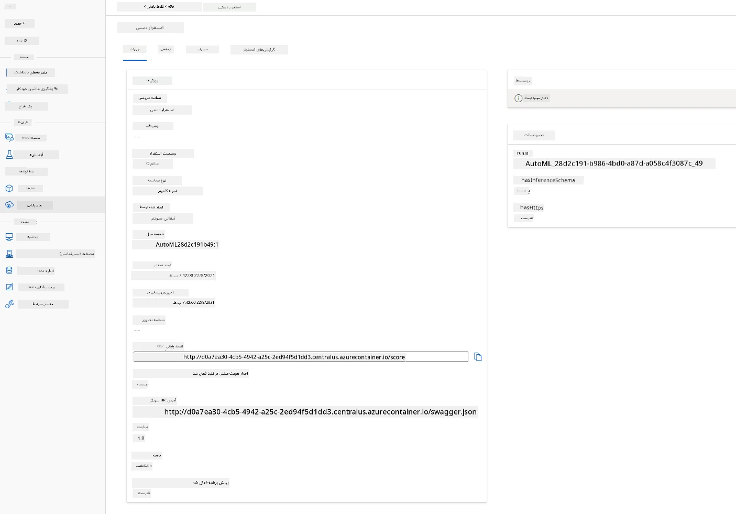Open Experiments via the flask icon
The height and width of the screenshot is (514, 736).
(x=9, y=155)
